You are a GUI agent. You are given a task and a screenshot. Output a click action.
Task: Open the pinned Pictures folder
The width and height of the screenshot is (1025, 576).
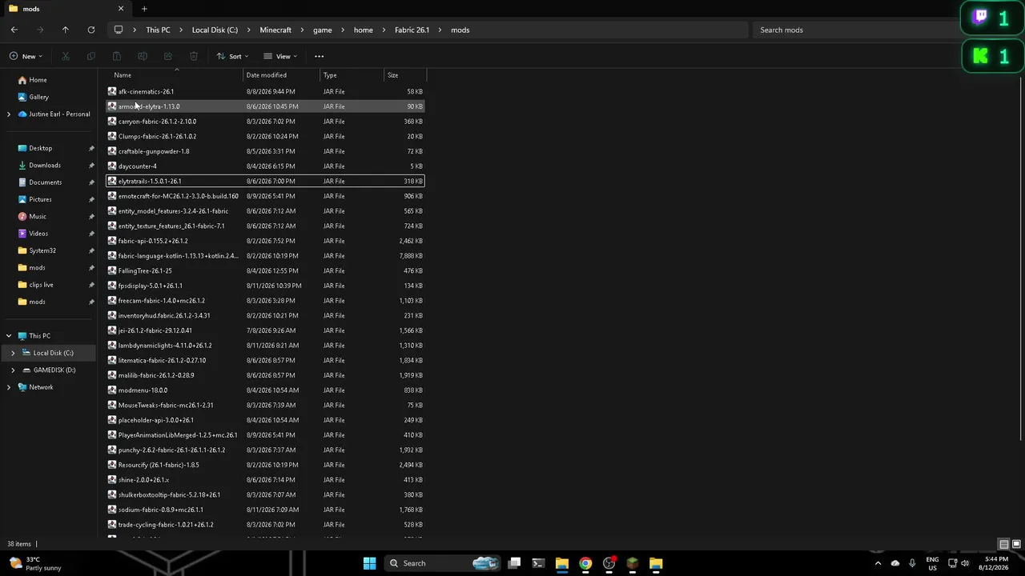tap(40, 199)
